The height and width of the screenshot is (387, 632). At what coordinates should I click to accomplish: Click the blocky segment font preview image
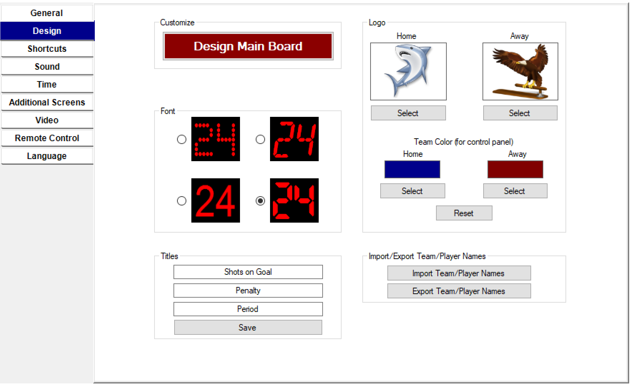[x=294, y=200]
